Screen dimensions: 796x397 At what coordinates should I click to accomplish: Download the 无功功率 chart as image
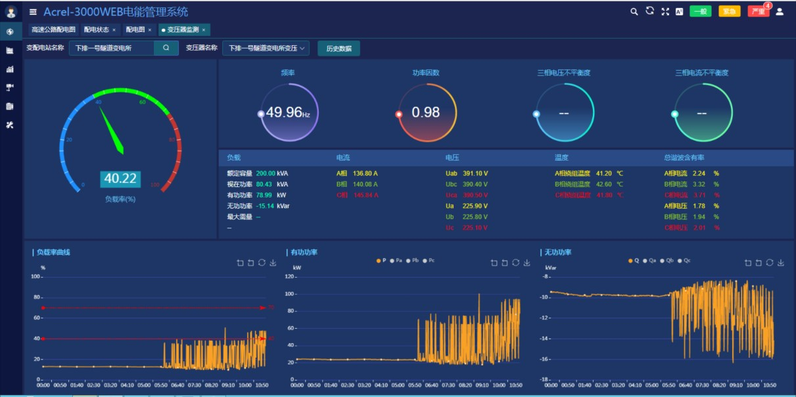781,263
